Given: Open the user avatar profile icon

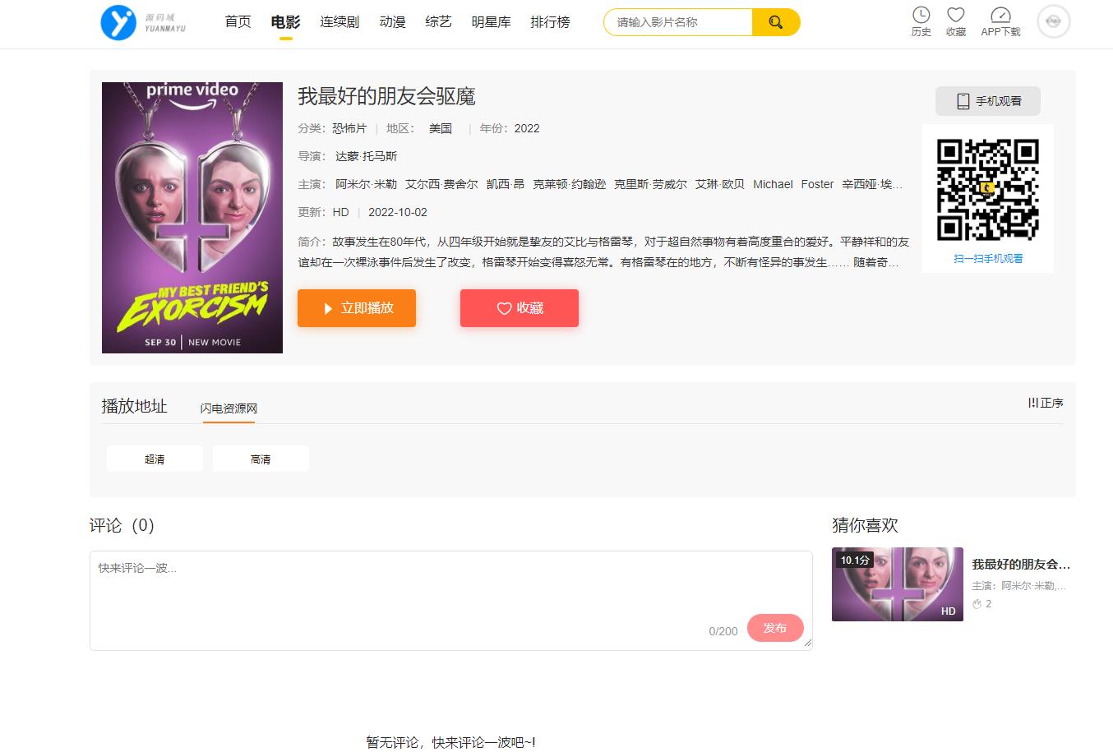Looking at the screenshot, I should [1053, 22].
